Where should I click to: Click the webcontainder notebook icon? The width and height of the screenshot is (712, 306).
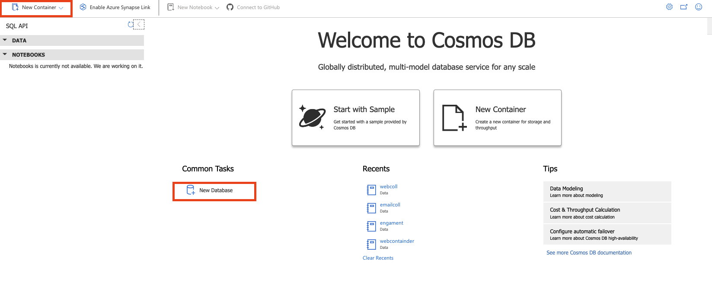pos(371,244)
